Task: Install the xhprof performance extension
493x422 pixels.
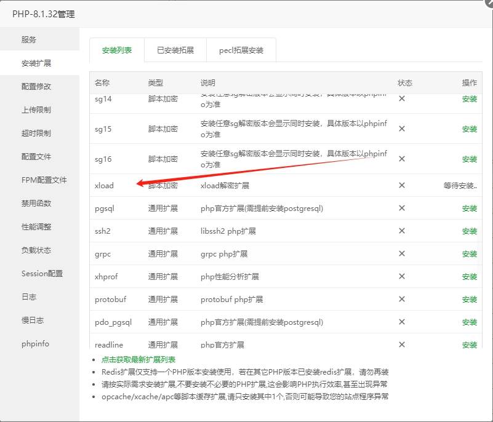Action: point(470,276)
